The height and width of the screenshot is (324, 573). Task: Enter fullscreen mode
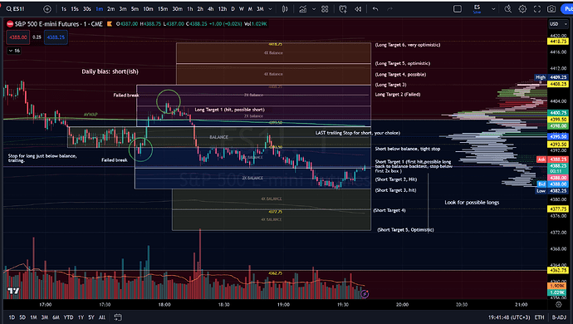[536, 9]
